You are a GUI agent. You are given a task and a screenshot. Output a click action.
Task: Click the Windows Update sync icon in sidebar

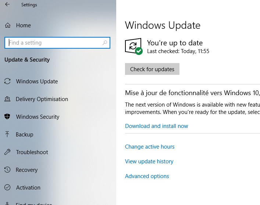(x=7, y=81)
